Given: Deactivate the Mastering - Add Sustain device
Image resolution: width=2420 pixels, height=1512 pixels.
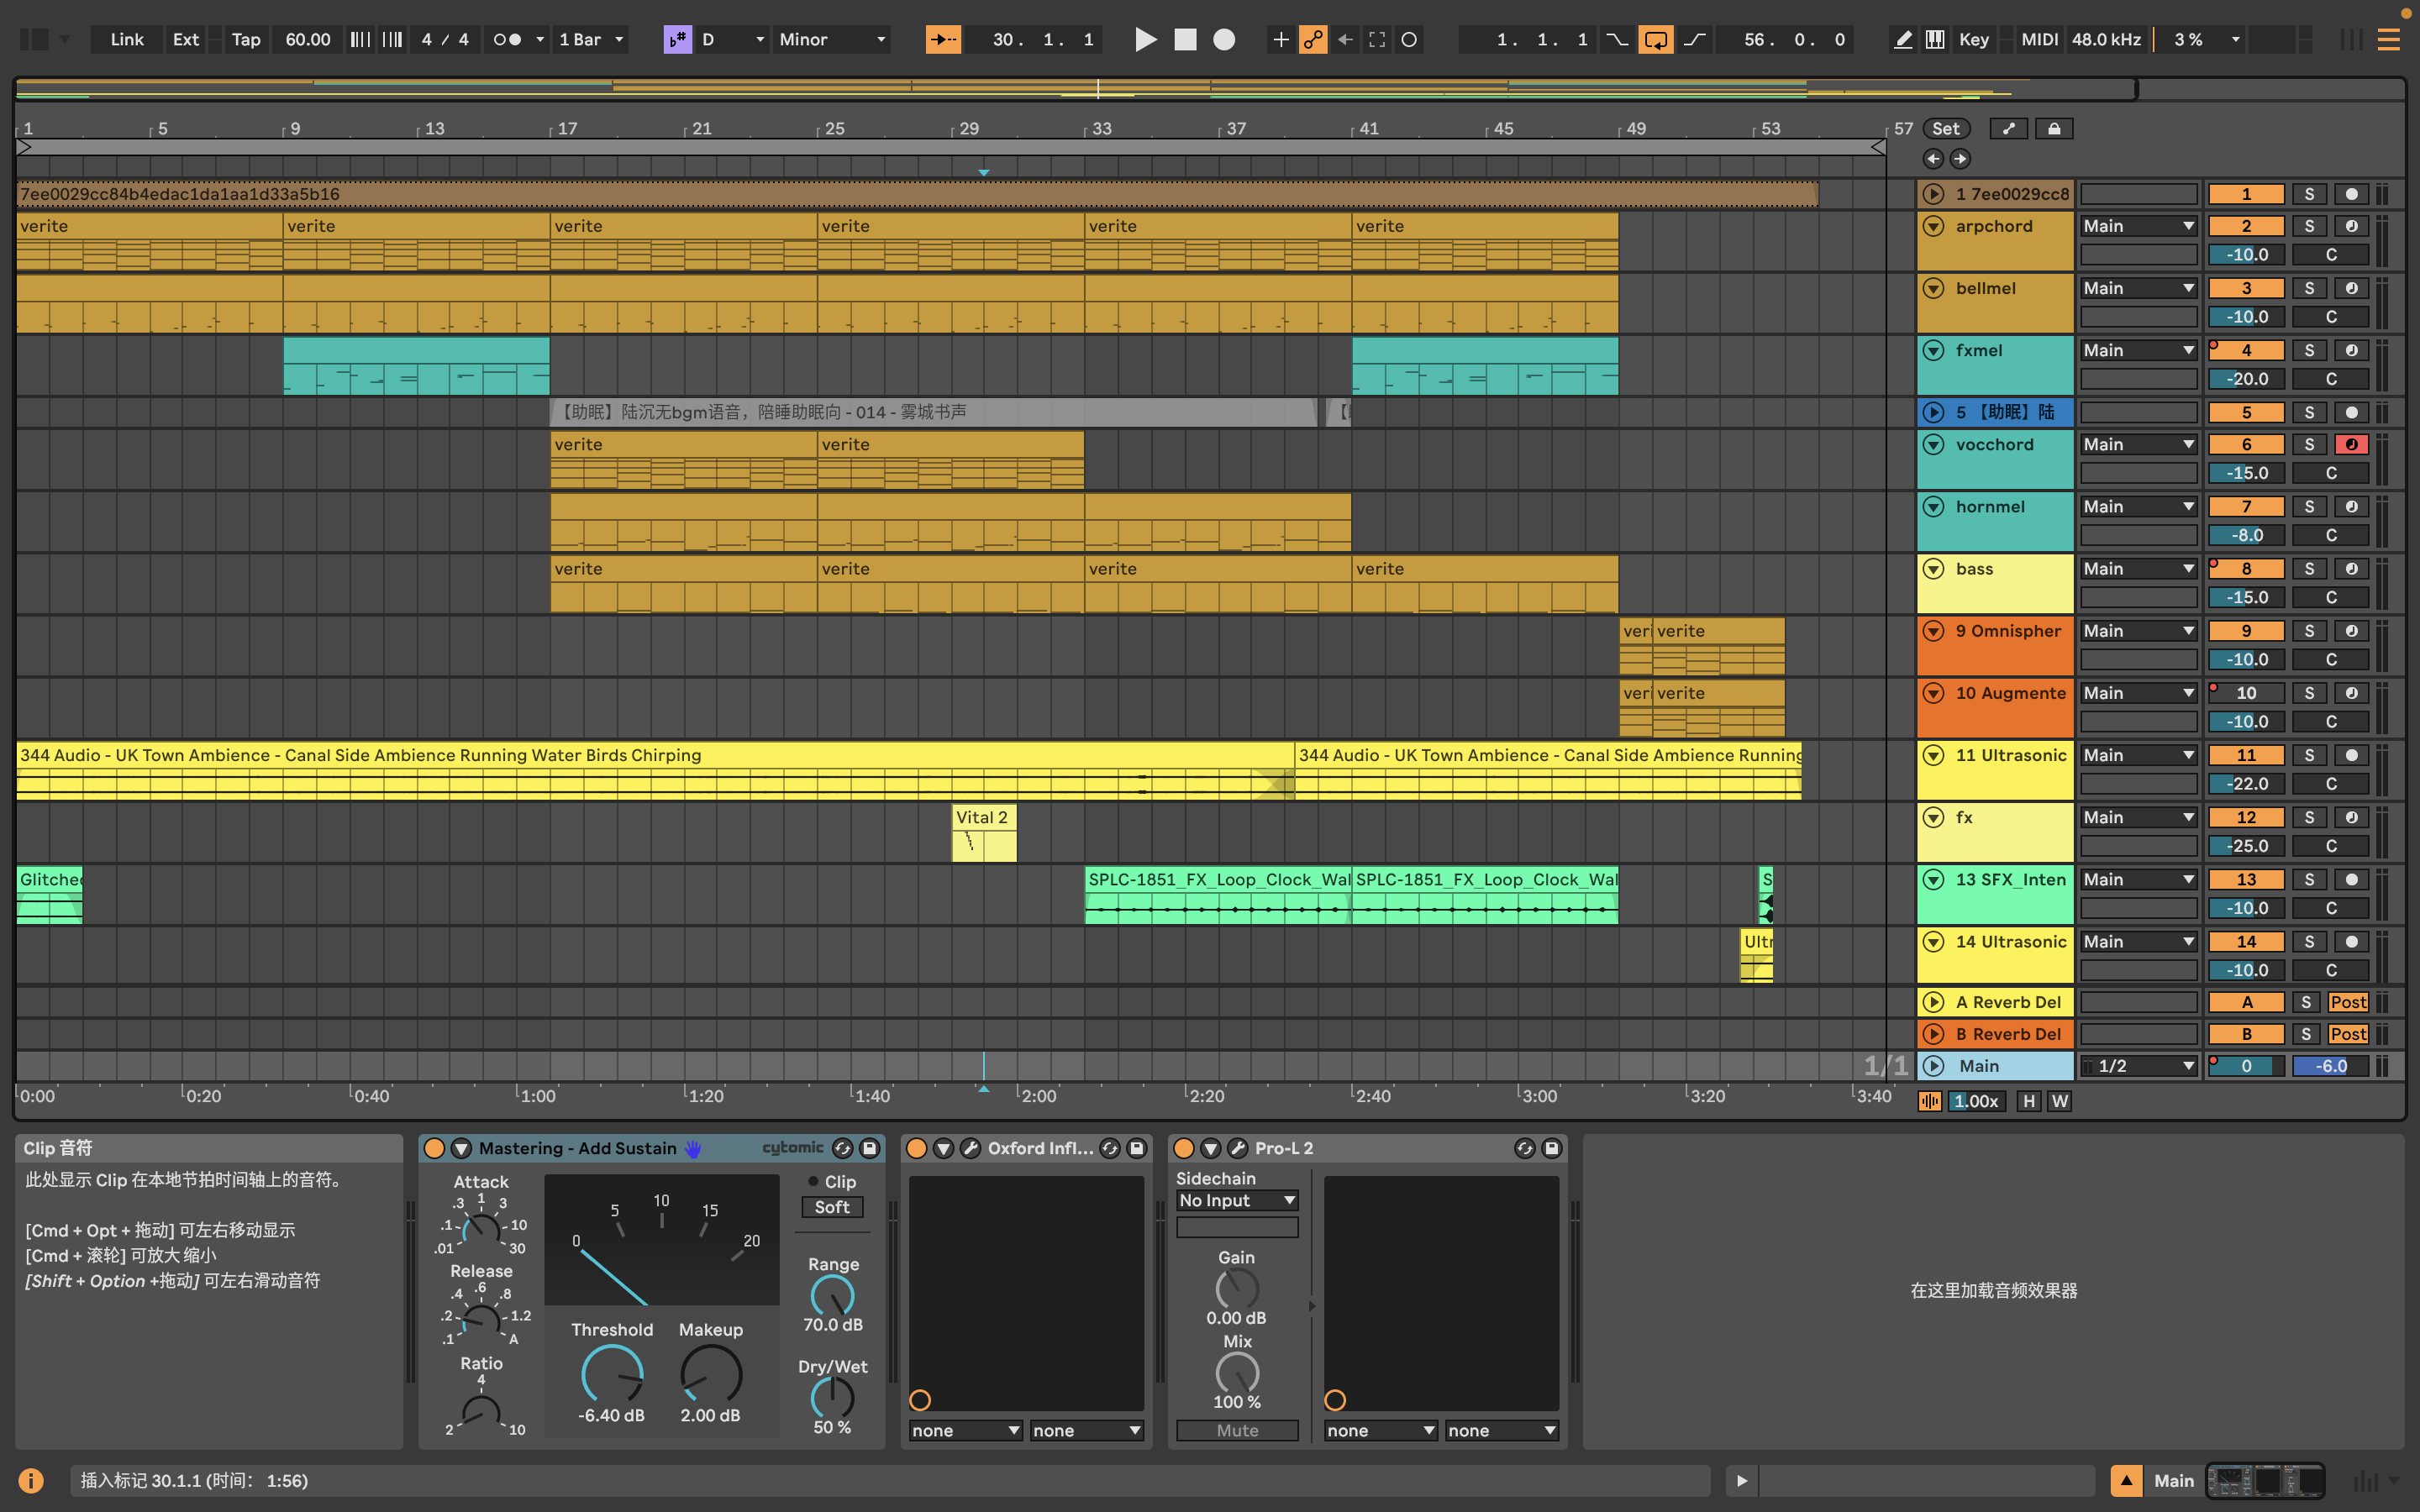Looking at the screenshot, I should [x=434, y=1148].
